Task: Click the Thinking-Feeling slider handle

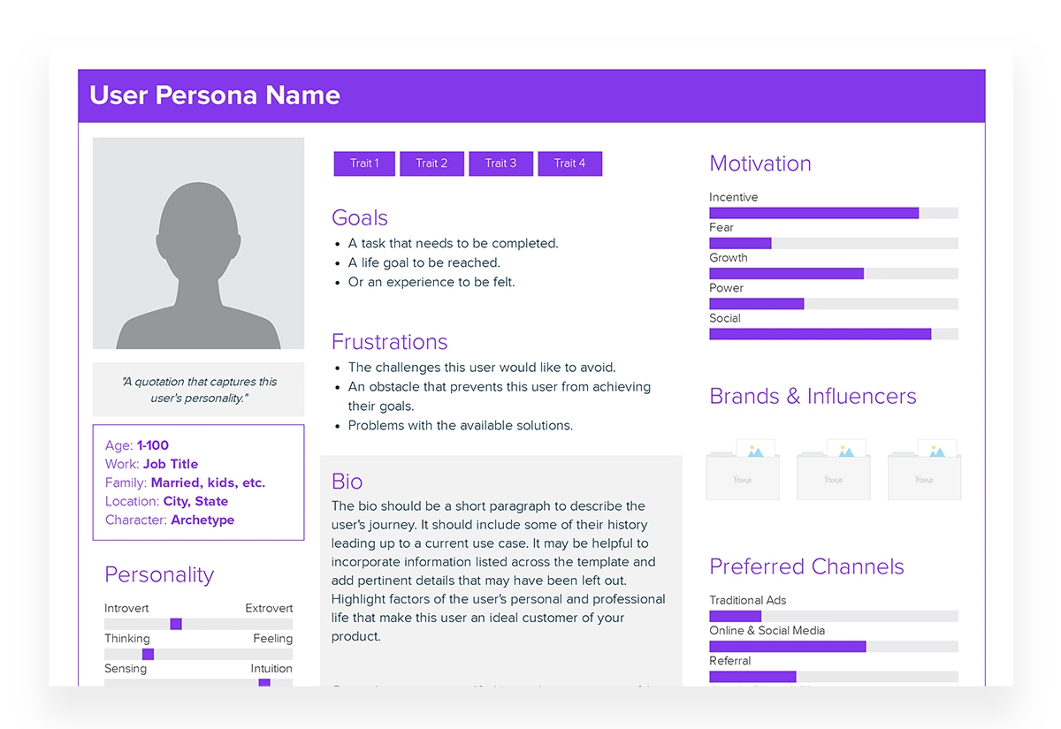Action: (x=147, y=654)
